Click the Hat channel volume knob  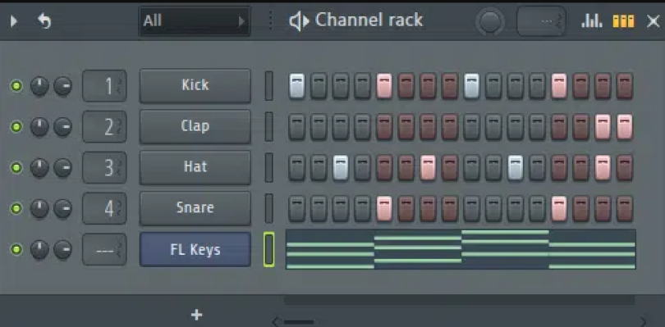coord(62,168)
